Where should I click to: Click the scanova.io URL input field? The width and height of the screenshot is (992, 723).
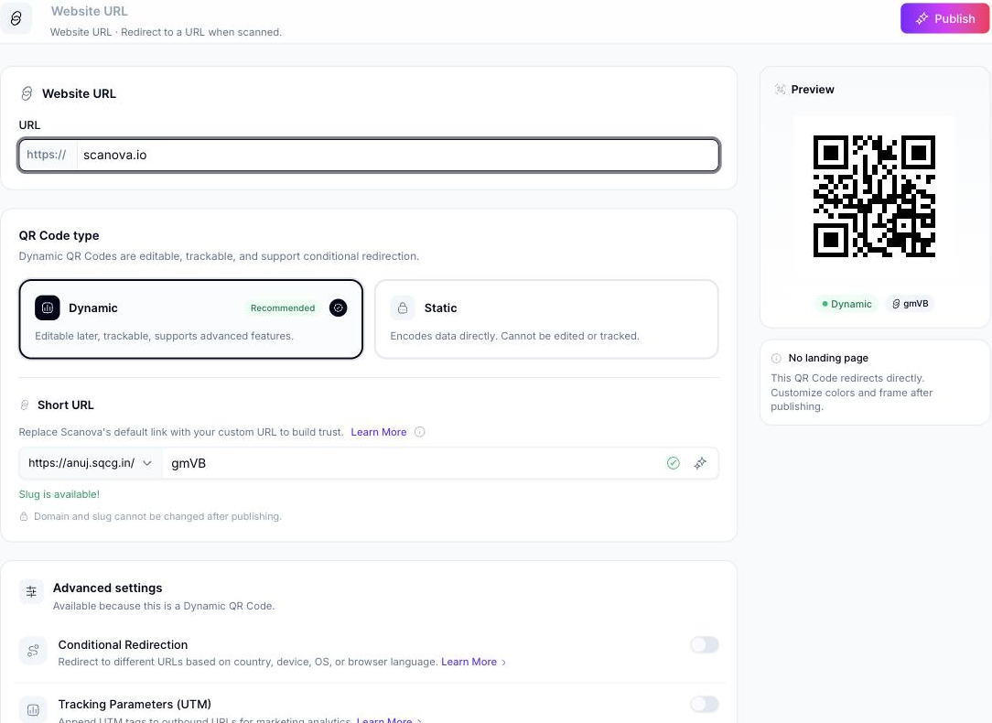(x=398, y=155)
